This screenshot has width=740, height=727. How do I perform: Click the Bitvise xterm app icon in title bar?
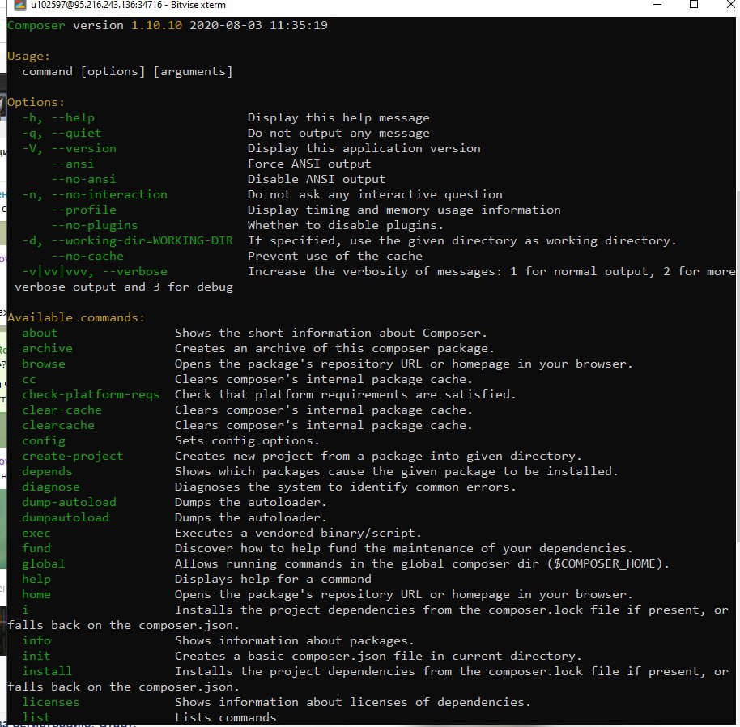pos(19,5)
